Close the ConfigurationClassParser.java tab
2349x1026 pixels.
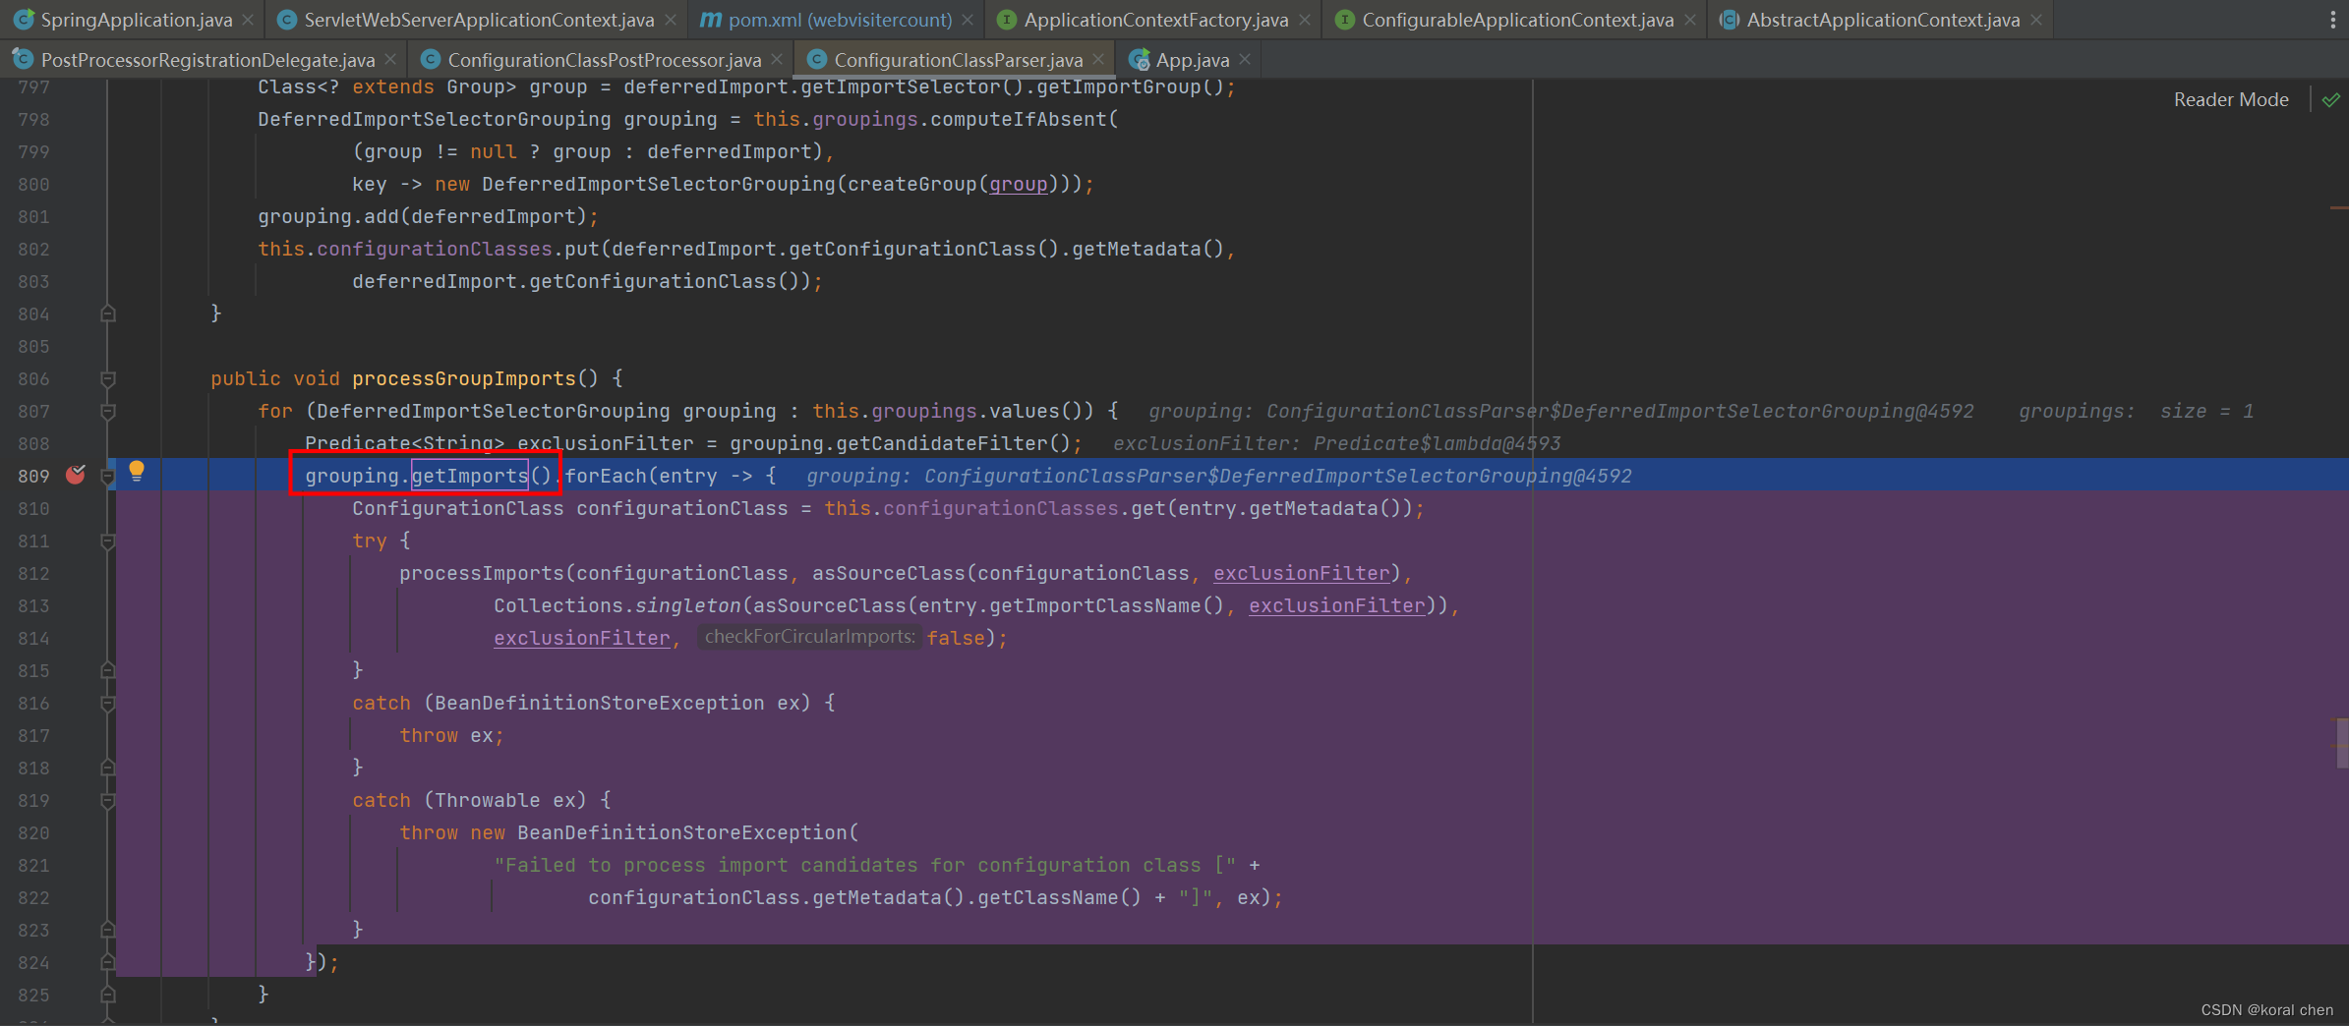[1099, 60]
